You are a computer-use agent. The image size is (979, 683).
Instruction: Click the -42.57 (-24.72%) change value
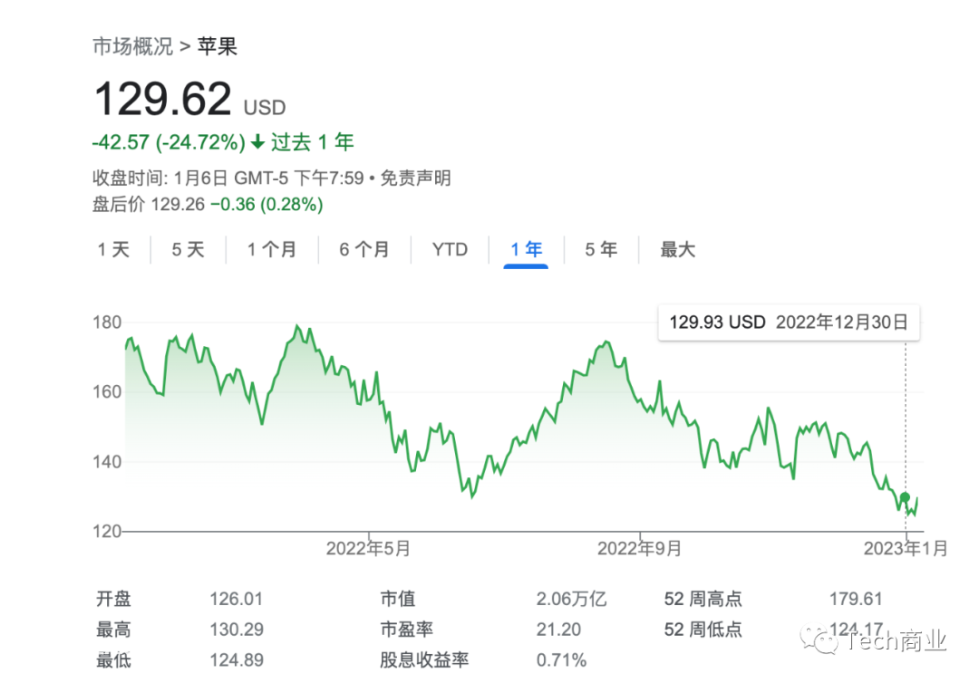click(x=169, y=142)
